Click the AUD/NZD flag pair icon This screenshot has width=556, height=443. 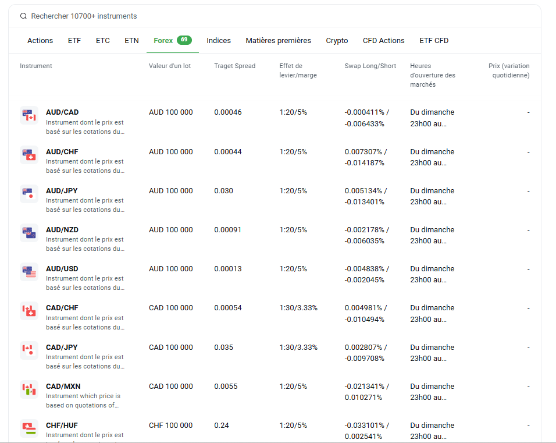(29, 233)
